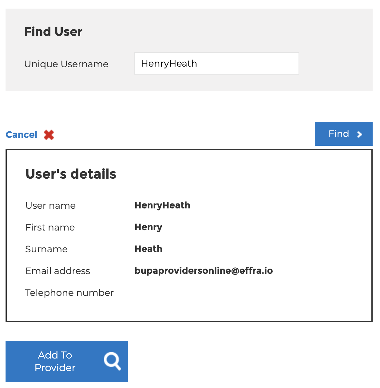Click the X mark icon near the Cancel link
Image resolution: width=380 pixels, height=388 pixels.
click(x=48, y=135)
